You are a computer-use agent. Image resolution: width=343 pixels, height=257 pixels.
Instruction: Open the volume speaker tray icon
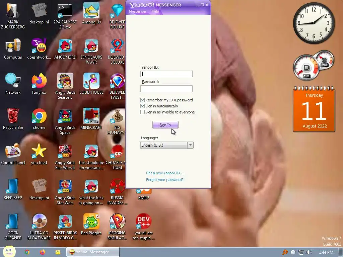coord(309,252)
